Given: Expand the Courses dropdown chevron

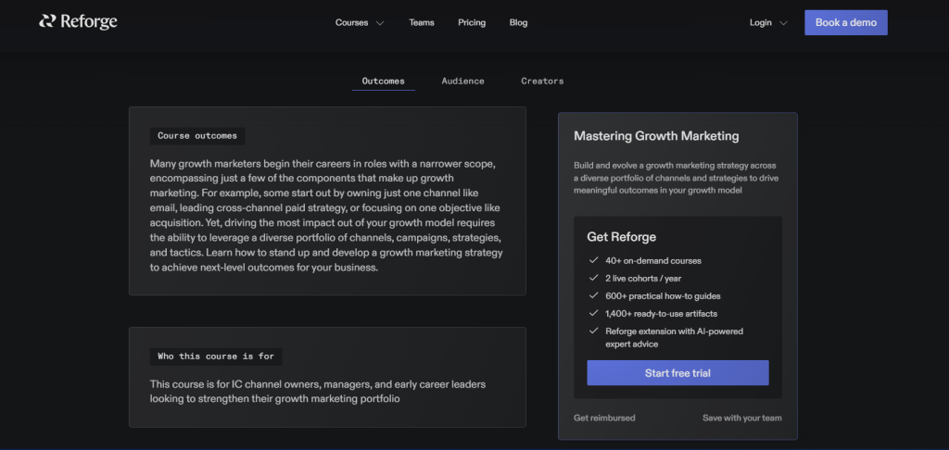Looking at the screenshot, I should (380, 23).
